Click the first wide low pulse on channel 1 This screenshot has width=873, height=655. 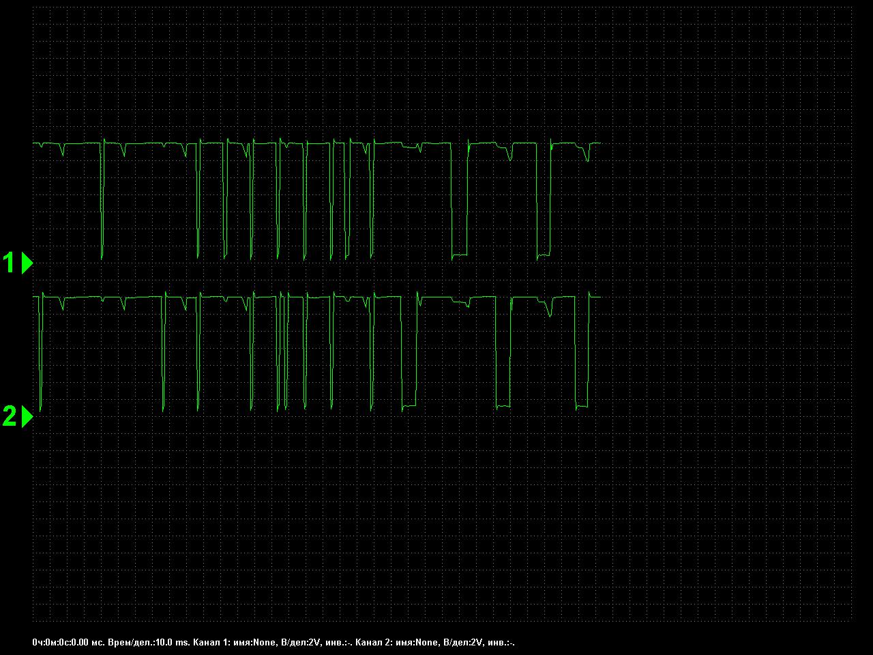pos(459,255)
